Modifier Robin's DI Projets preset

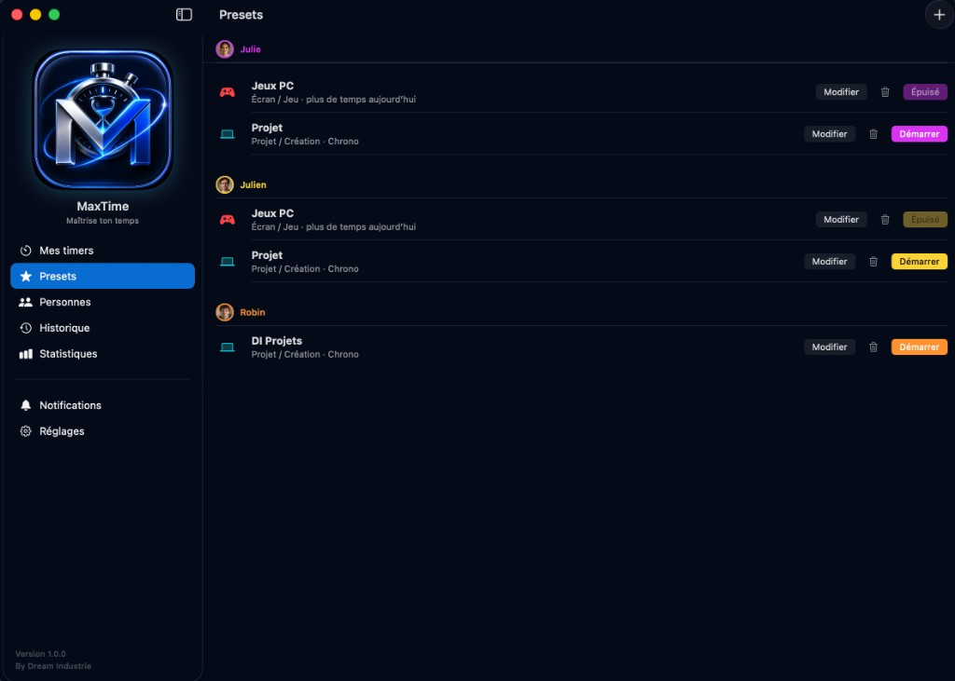[x=829, y=347]
